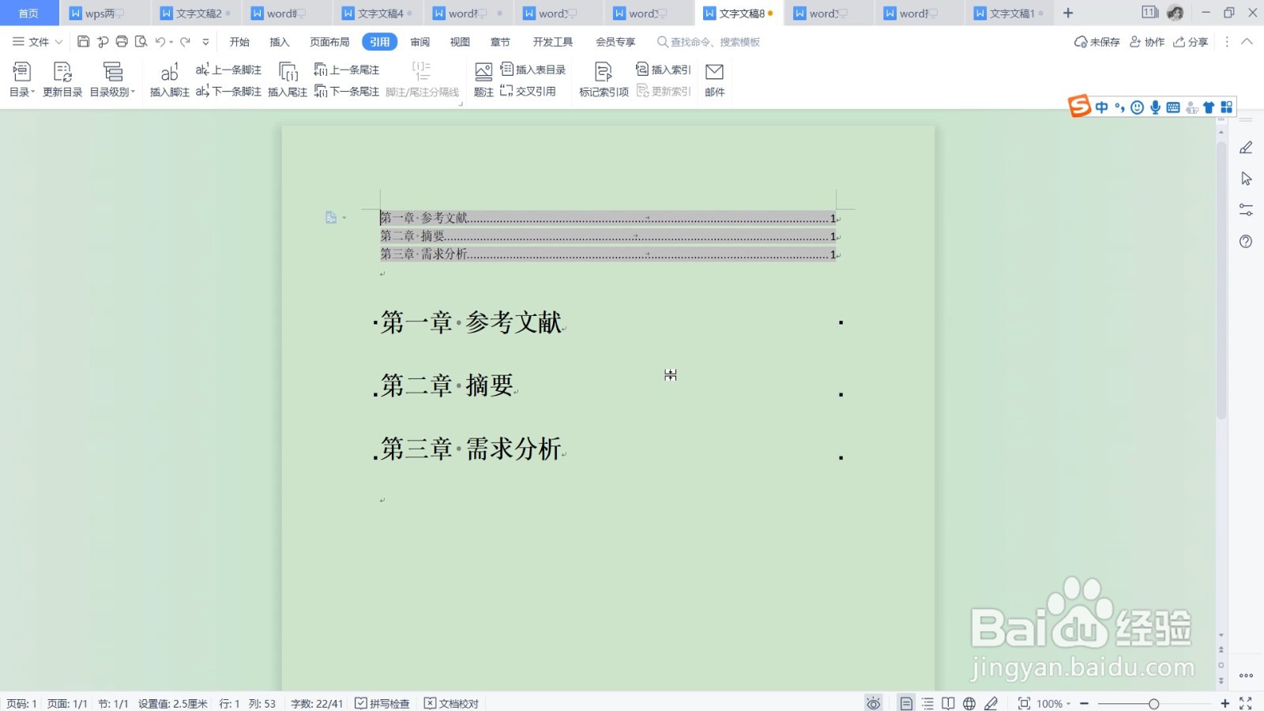Viewport: 1264px width, 711px height.
Task: Toggle 文档校对 proofreading in status bar
Action: coord(452,703)
